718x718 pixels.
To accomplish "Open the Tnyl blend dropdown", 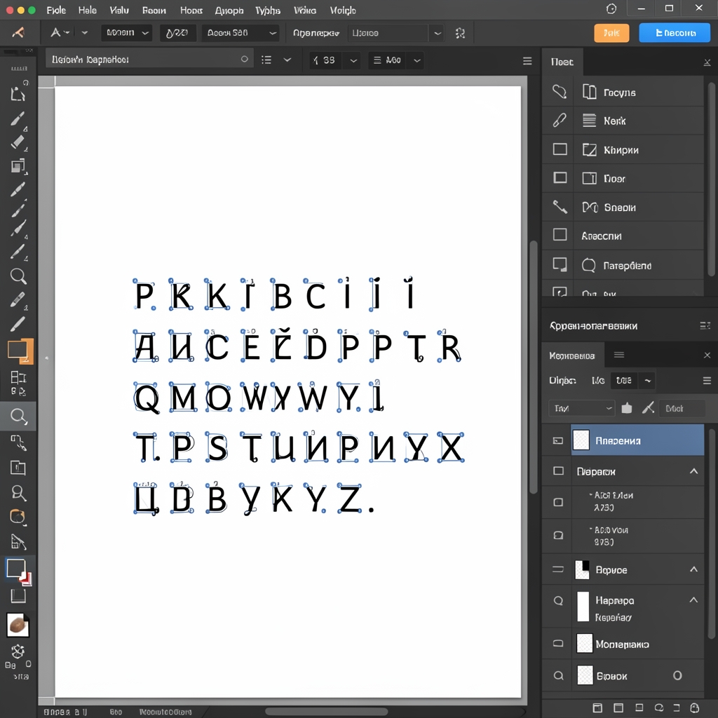I will pyautogui.click(x=581, y=408).
